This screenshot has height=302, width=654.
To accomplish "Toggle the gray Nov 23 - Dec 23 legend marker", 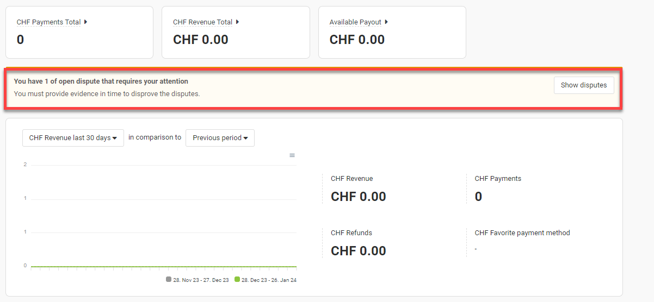I will [x=169, y=279].
